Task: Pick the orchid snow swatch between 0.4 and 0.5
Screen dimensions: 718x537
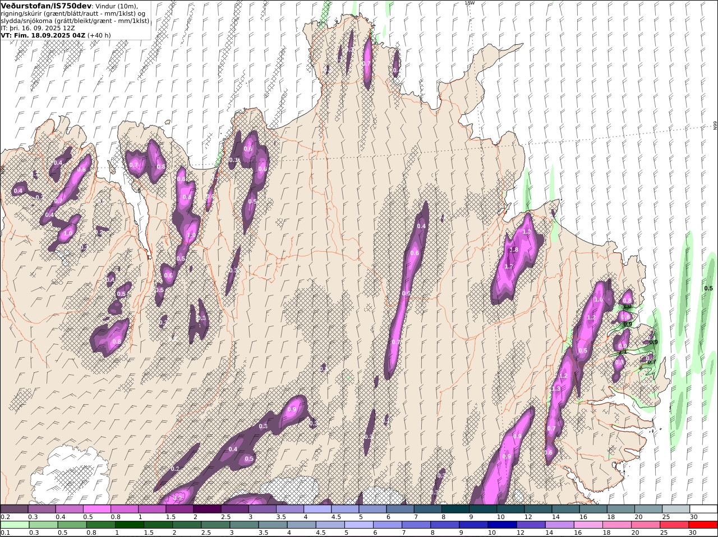Action: click(x=70, y=509)
